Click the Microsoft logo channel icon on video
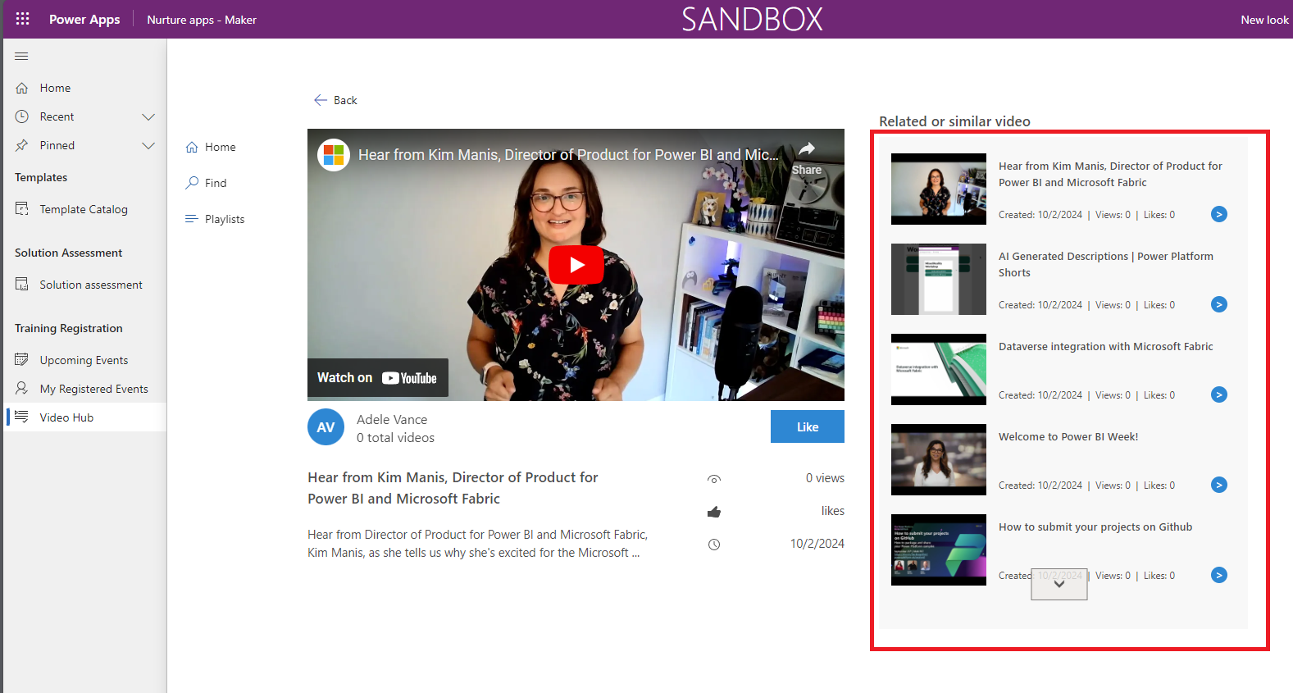This screenshot has width=1293, height=693. pyautogui.click(x=334, y=154)
